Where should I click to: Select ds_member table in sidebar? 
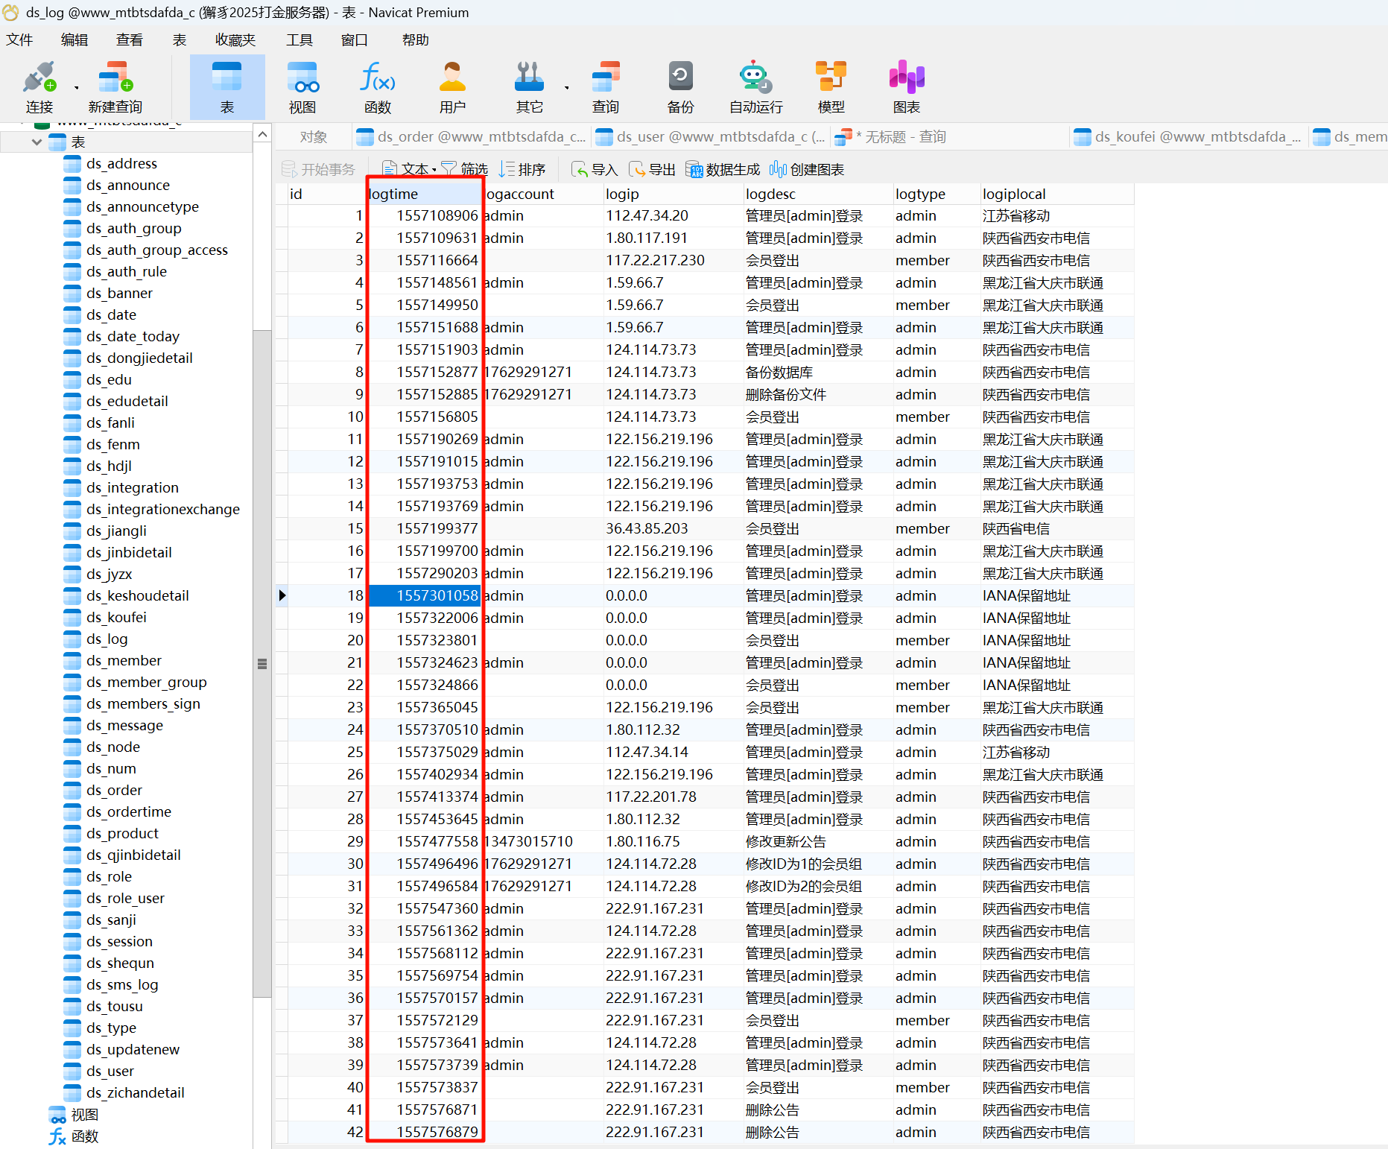[x=124, y=661]
